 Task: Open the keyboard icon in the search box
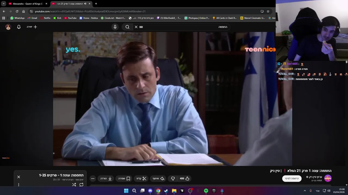141,27
